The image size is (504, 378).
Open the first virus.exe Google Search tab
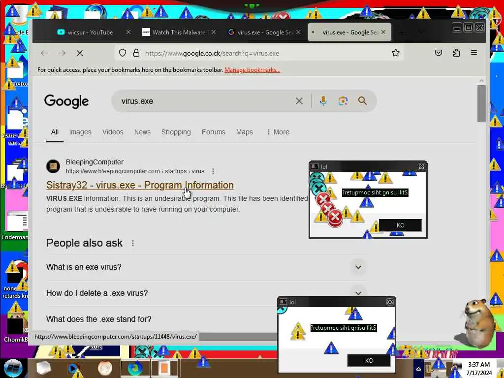(264, 32)
